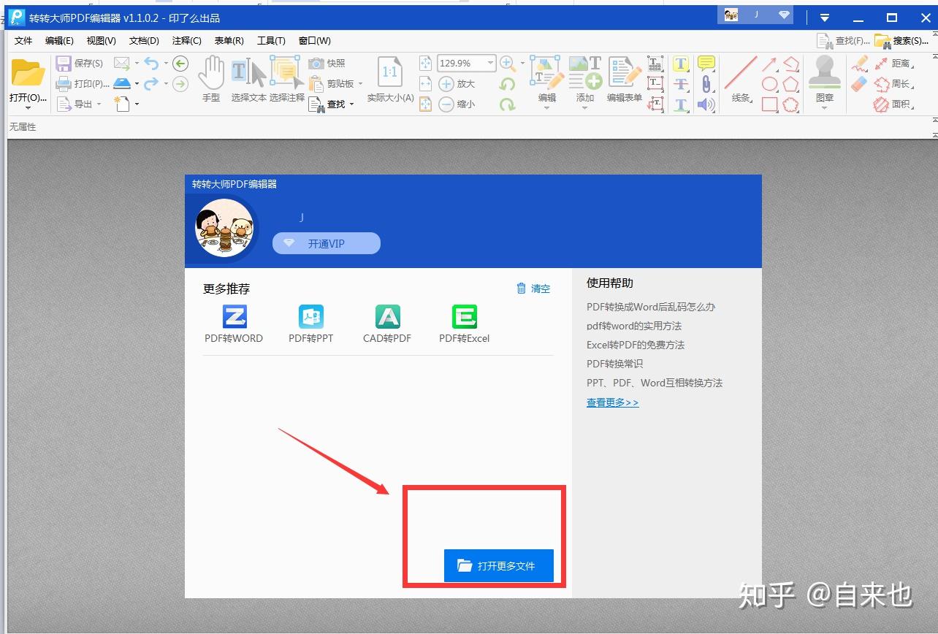The image size is (938, 634).
Task: Expand the 导出 export dropdown
Action: coord(99,104)
